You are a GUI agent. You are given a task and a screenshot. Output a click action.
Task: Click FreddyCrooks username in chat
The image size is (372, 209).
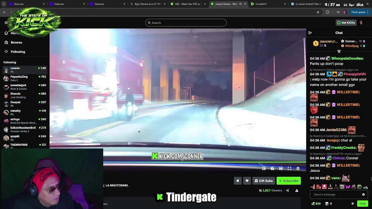click(344, 147)
